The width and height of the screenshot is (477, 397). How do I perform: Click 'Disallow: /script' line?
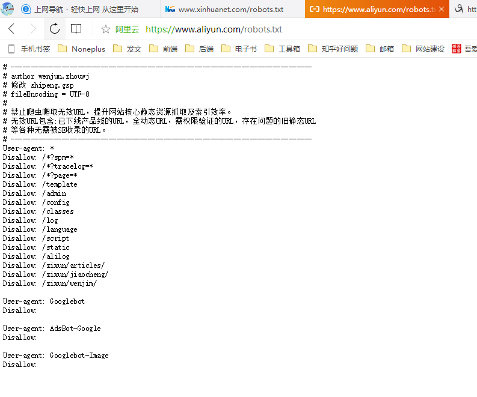pos(36,238)
